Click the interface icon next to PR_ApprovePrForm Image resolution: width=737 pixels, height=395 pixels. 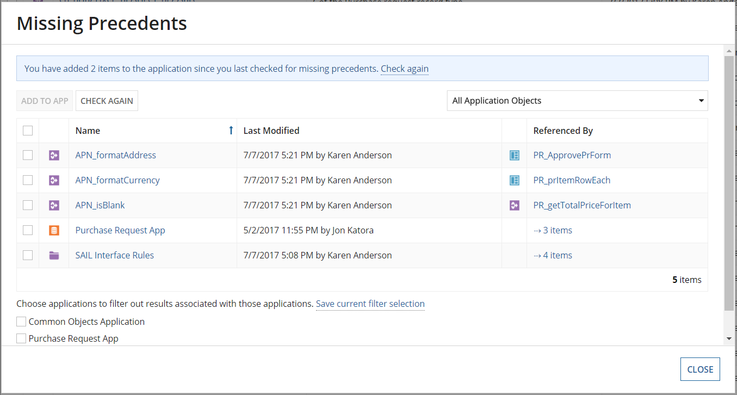515,156
